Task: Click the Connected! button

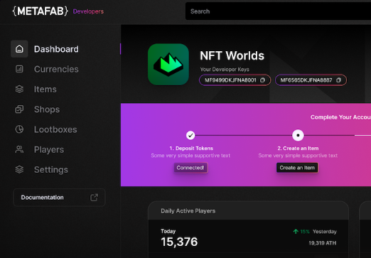Action: [190, 168]
